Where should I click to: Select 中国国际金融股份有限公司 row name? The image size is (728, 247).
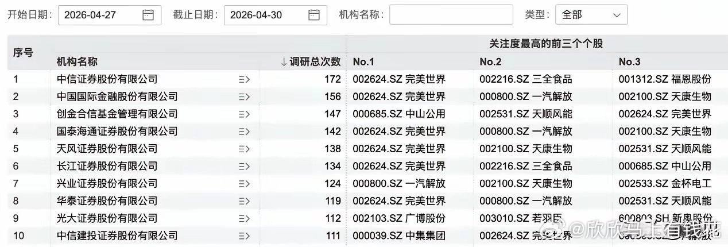click(117, 97)
